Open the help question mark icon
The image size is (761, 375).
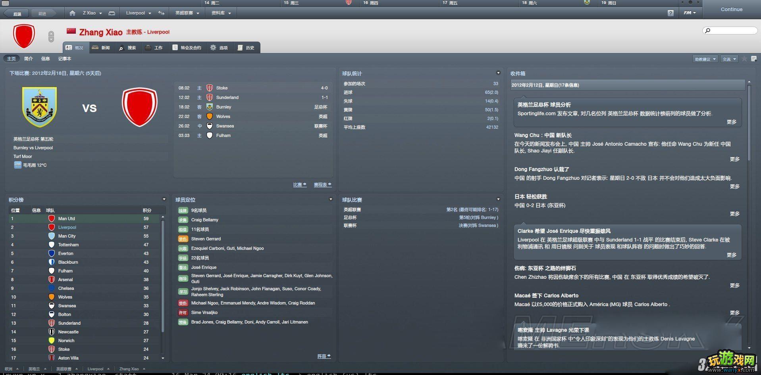coord(670,13)
